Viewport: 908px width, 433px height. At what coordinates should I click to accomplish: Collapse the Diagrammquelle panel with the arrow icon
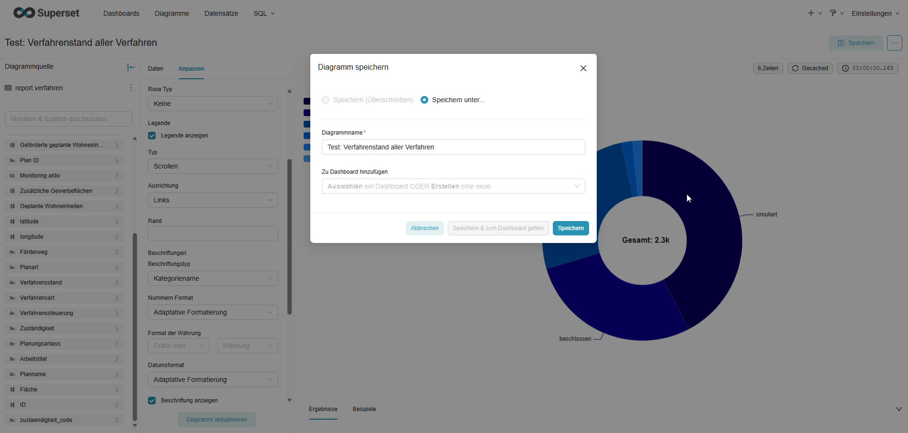coord(131,67)
